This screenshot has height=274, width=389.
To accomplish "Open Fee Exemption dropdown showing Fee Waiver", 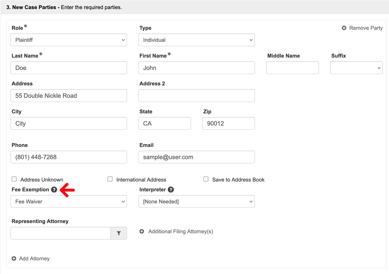I will click(69, 202).
